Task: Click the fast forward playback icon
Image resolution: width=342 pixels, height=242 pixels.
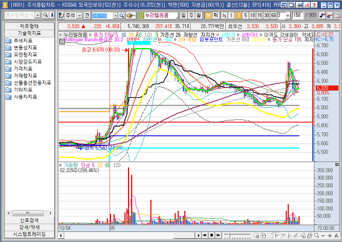Action: (x=218, y=236)
